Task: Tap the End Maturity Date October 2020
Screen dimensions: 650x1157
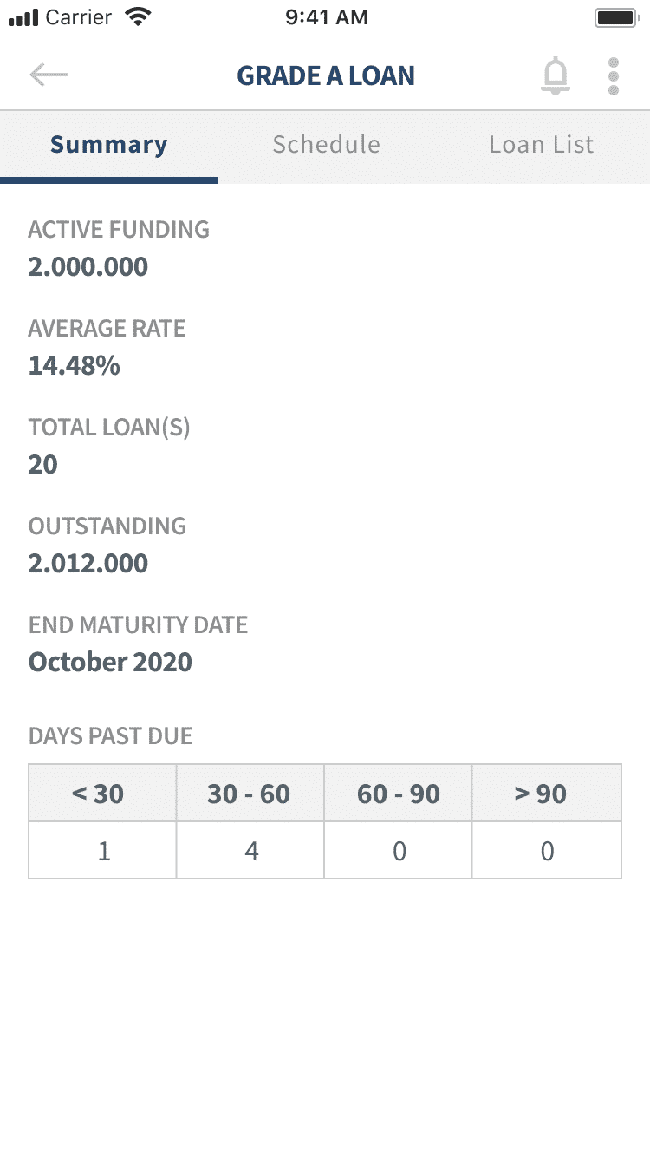Action: point(111,662)
